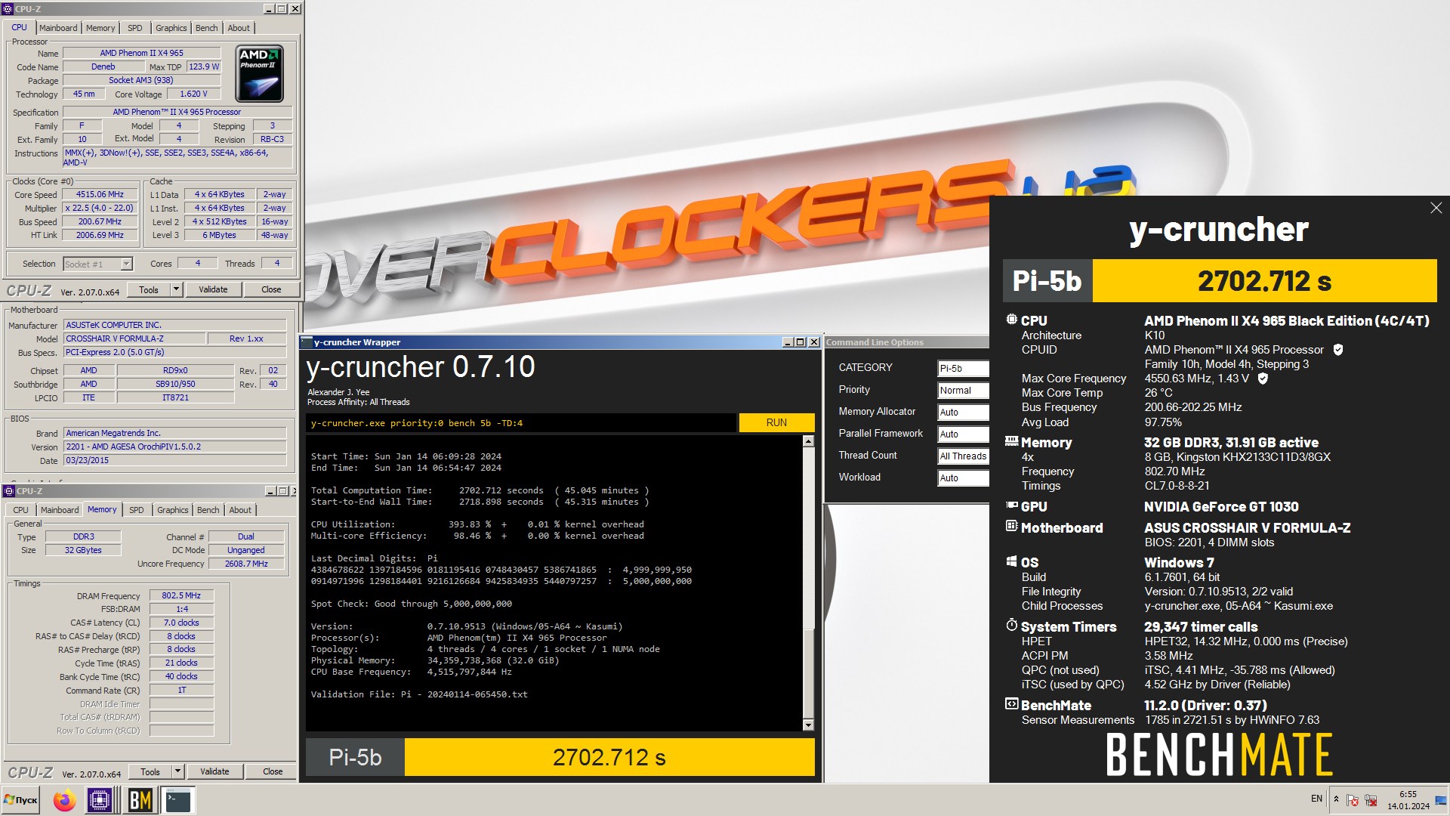The width and height of the screenshot is (1450, 816).
Task: Click the Start (Пуск) button
Action: point(21,799)
